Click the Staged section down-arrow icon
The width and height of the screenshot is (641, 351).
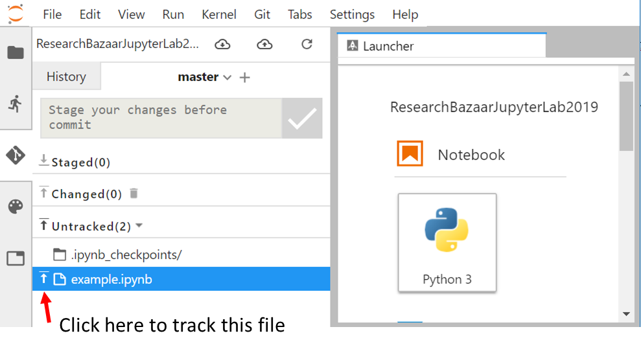(43, 161)
